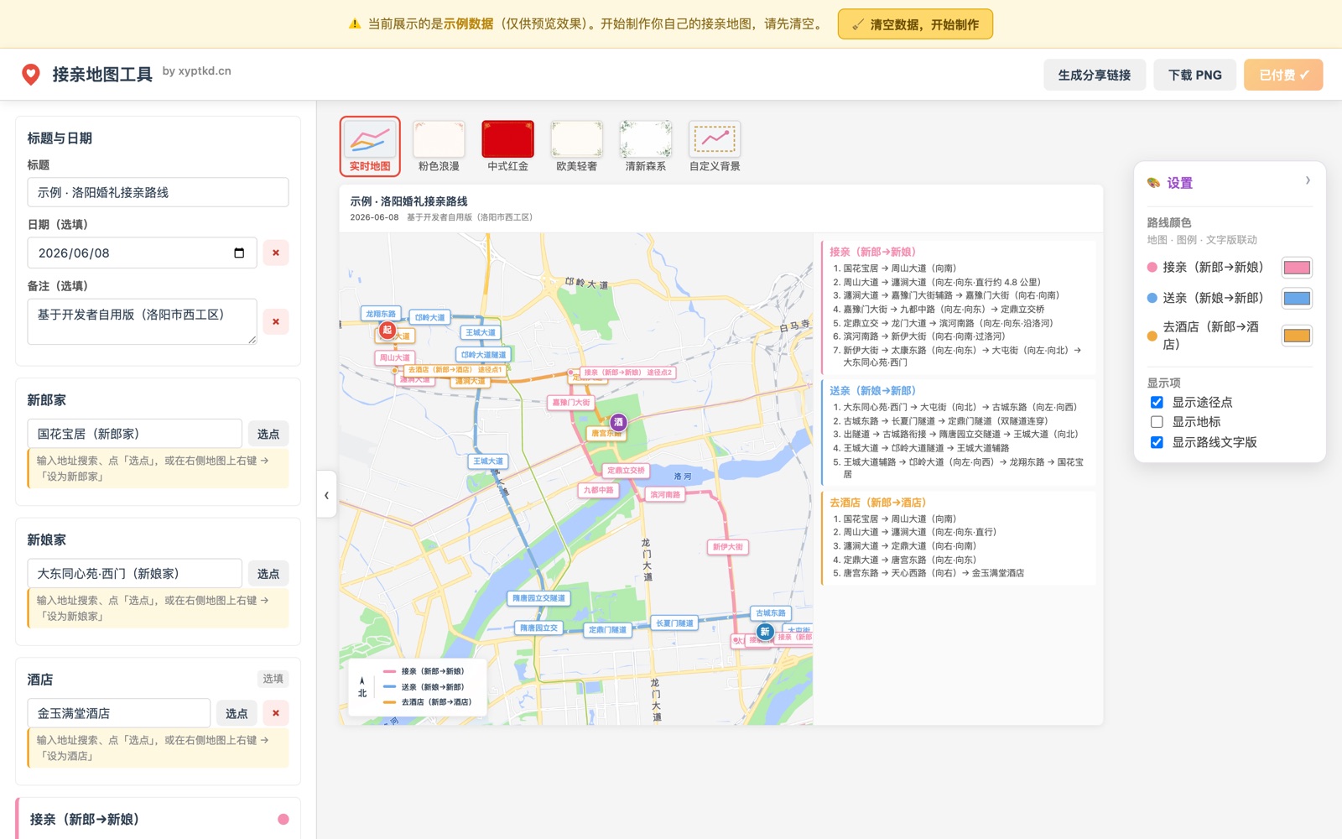The image size is (1342, 839).
Task: Click the red heart map logo
Action: tap(31, 75)
